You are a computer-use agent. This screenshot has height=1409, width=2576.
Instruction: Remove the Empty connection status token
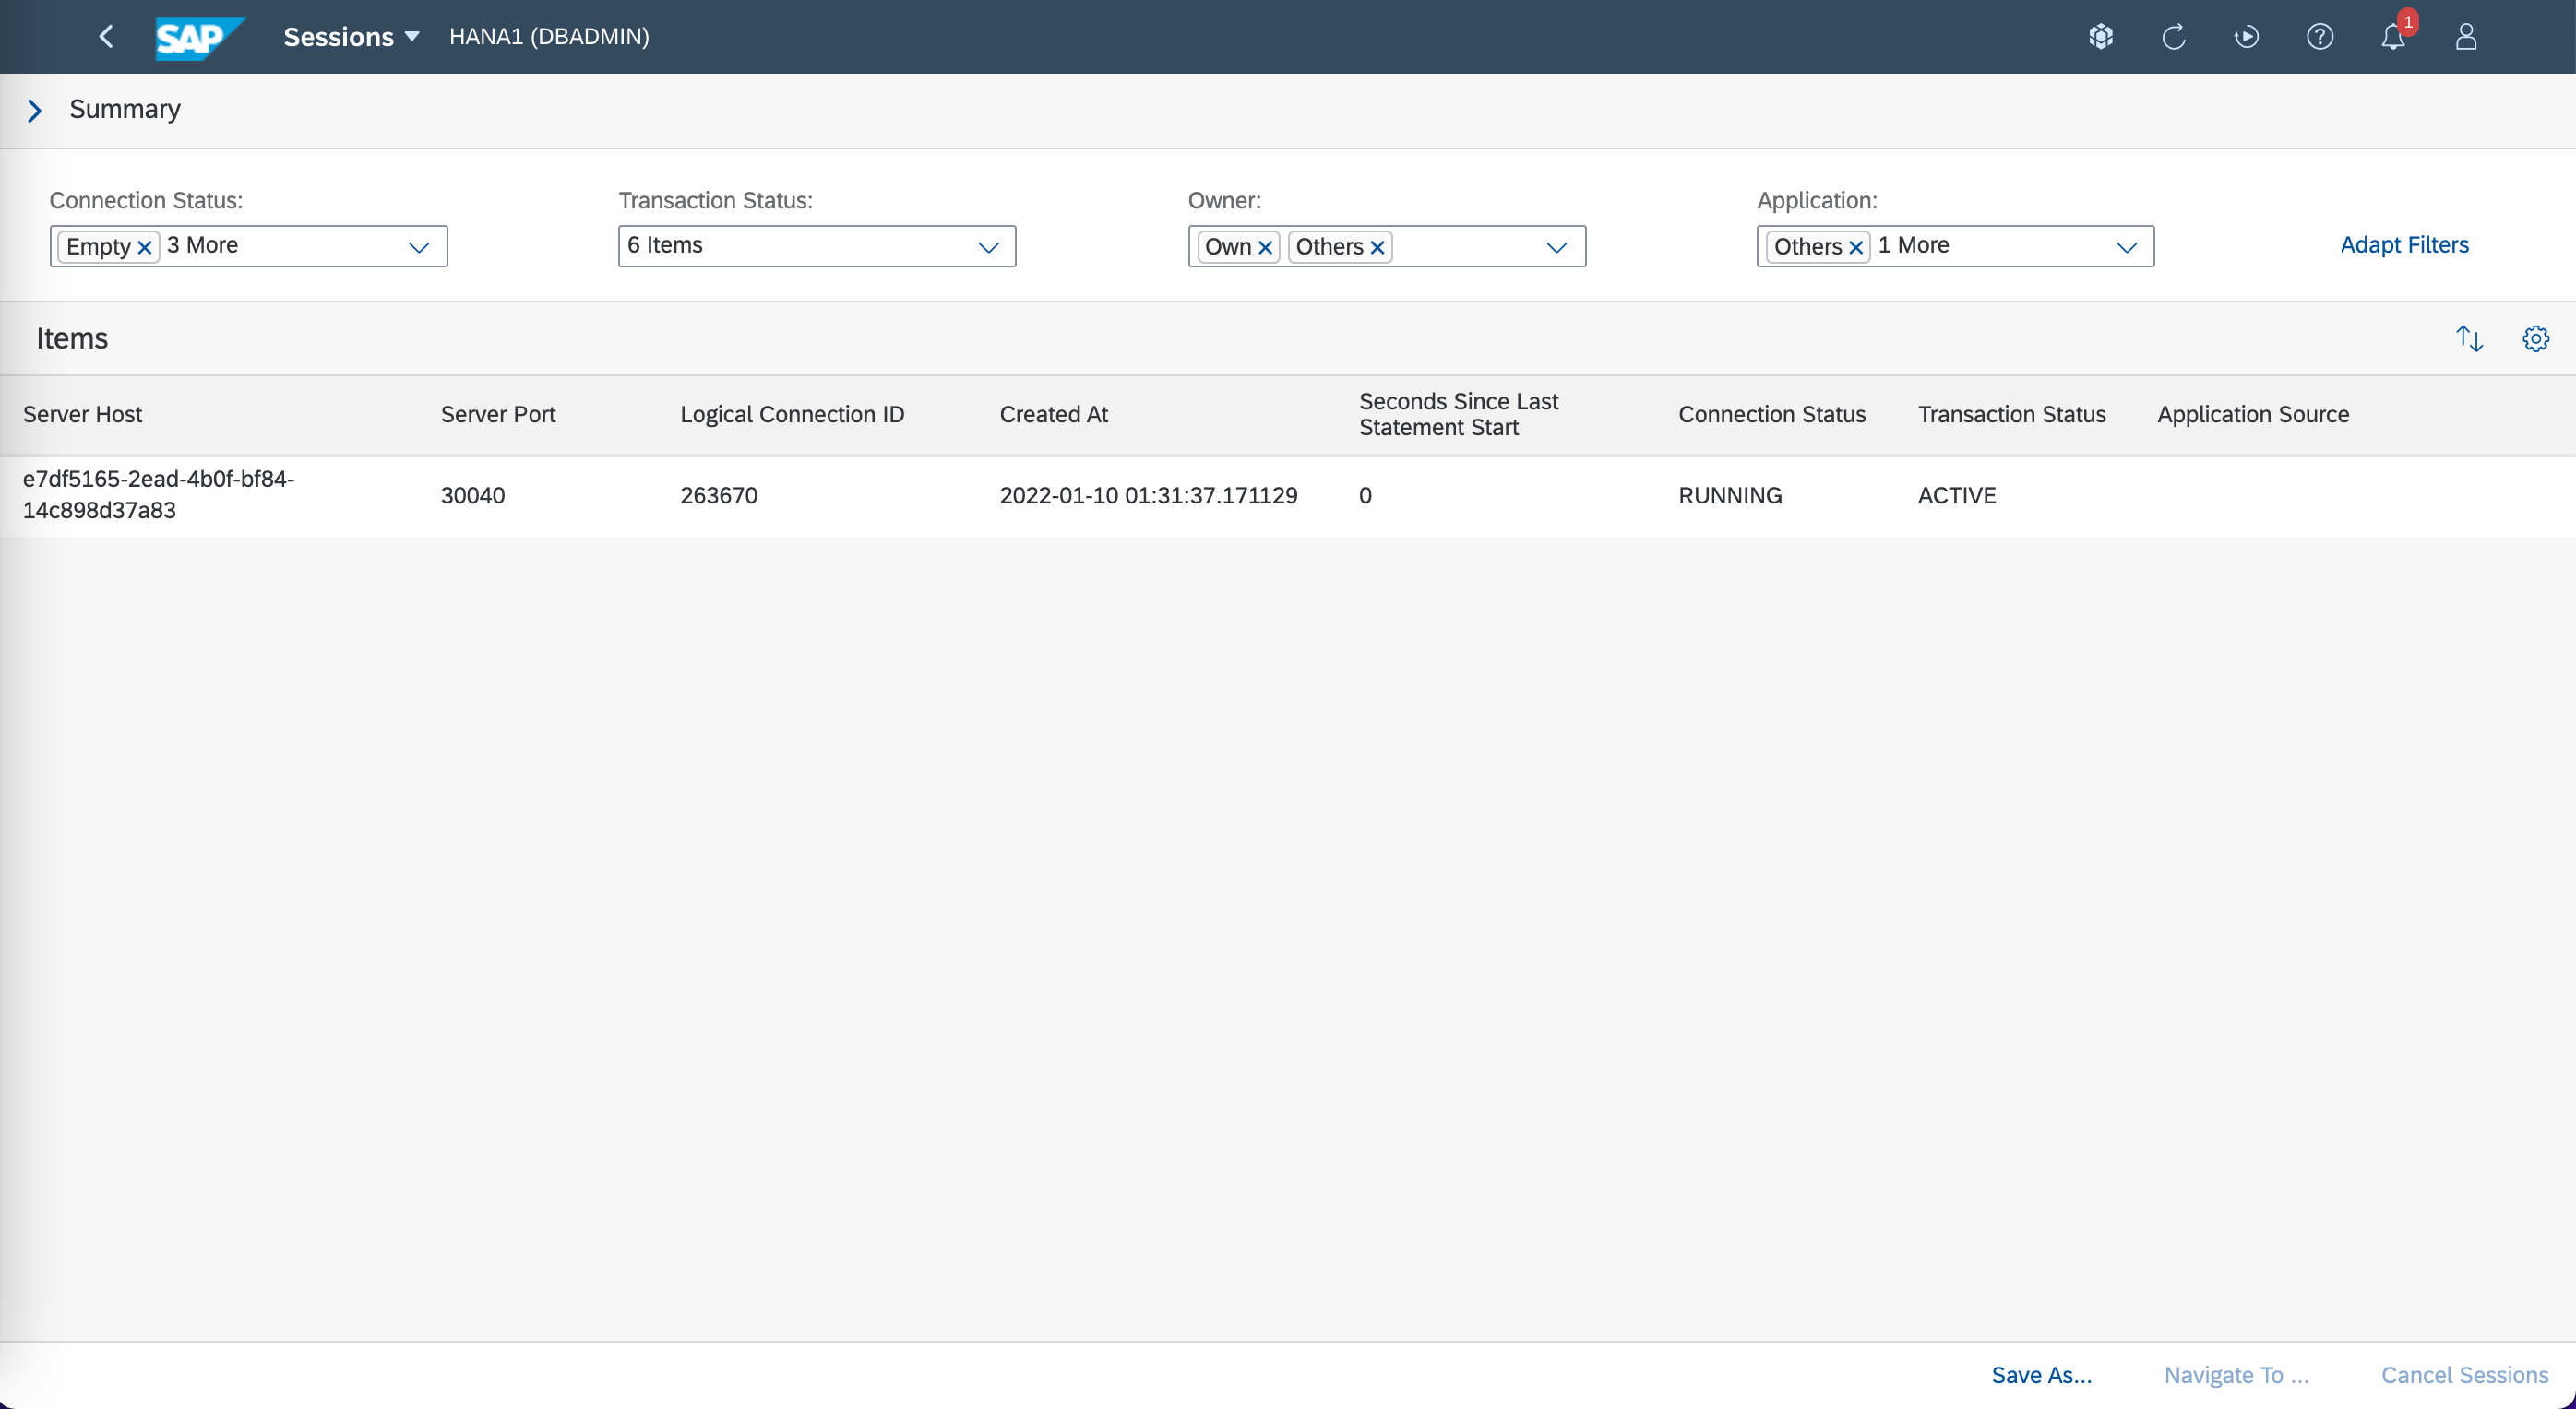click(144, 247)
